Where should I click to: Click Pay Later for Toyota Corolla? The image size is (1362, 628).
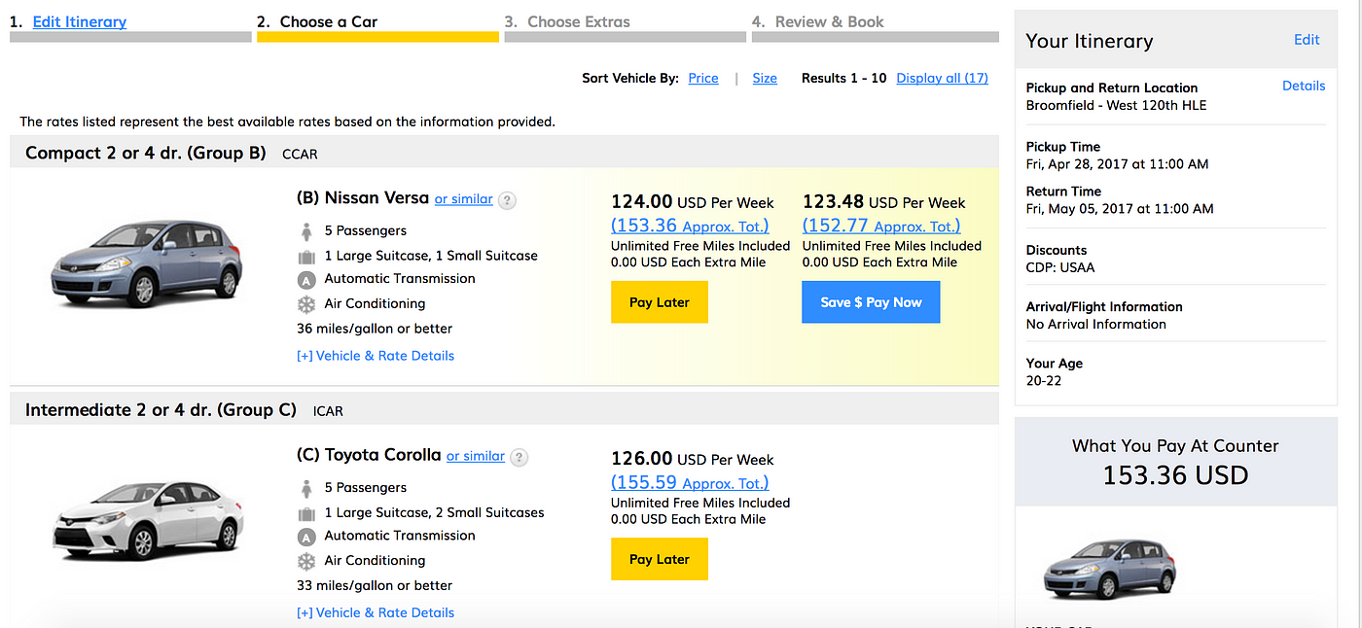[x=660, y=559]
